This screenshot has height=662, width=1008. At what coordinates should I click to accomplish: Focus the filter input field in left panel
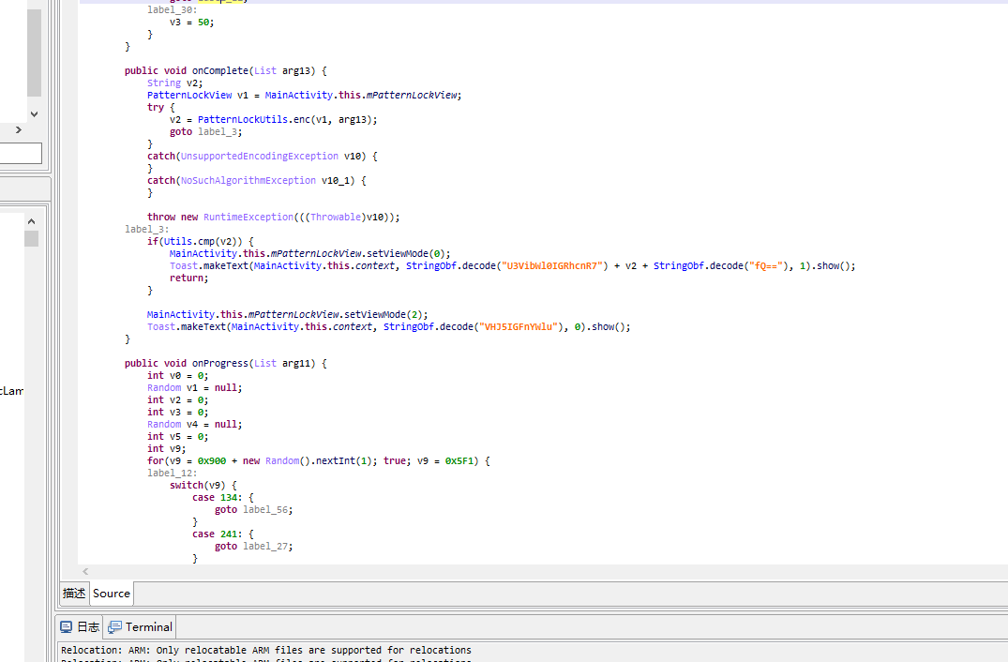point(21,153)
